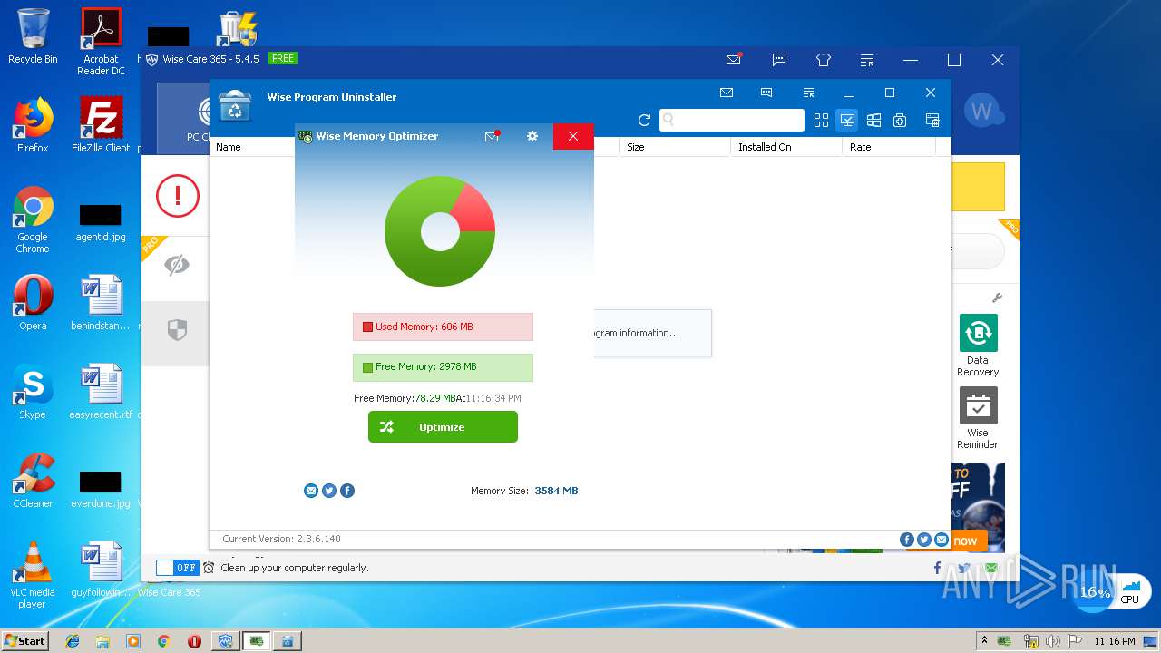This screenshot has height=653, width=1161.
Task: Click the wrench icon in Wise Care 365 utilities panel
Action: [x=997, y=297]
